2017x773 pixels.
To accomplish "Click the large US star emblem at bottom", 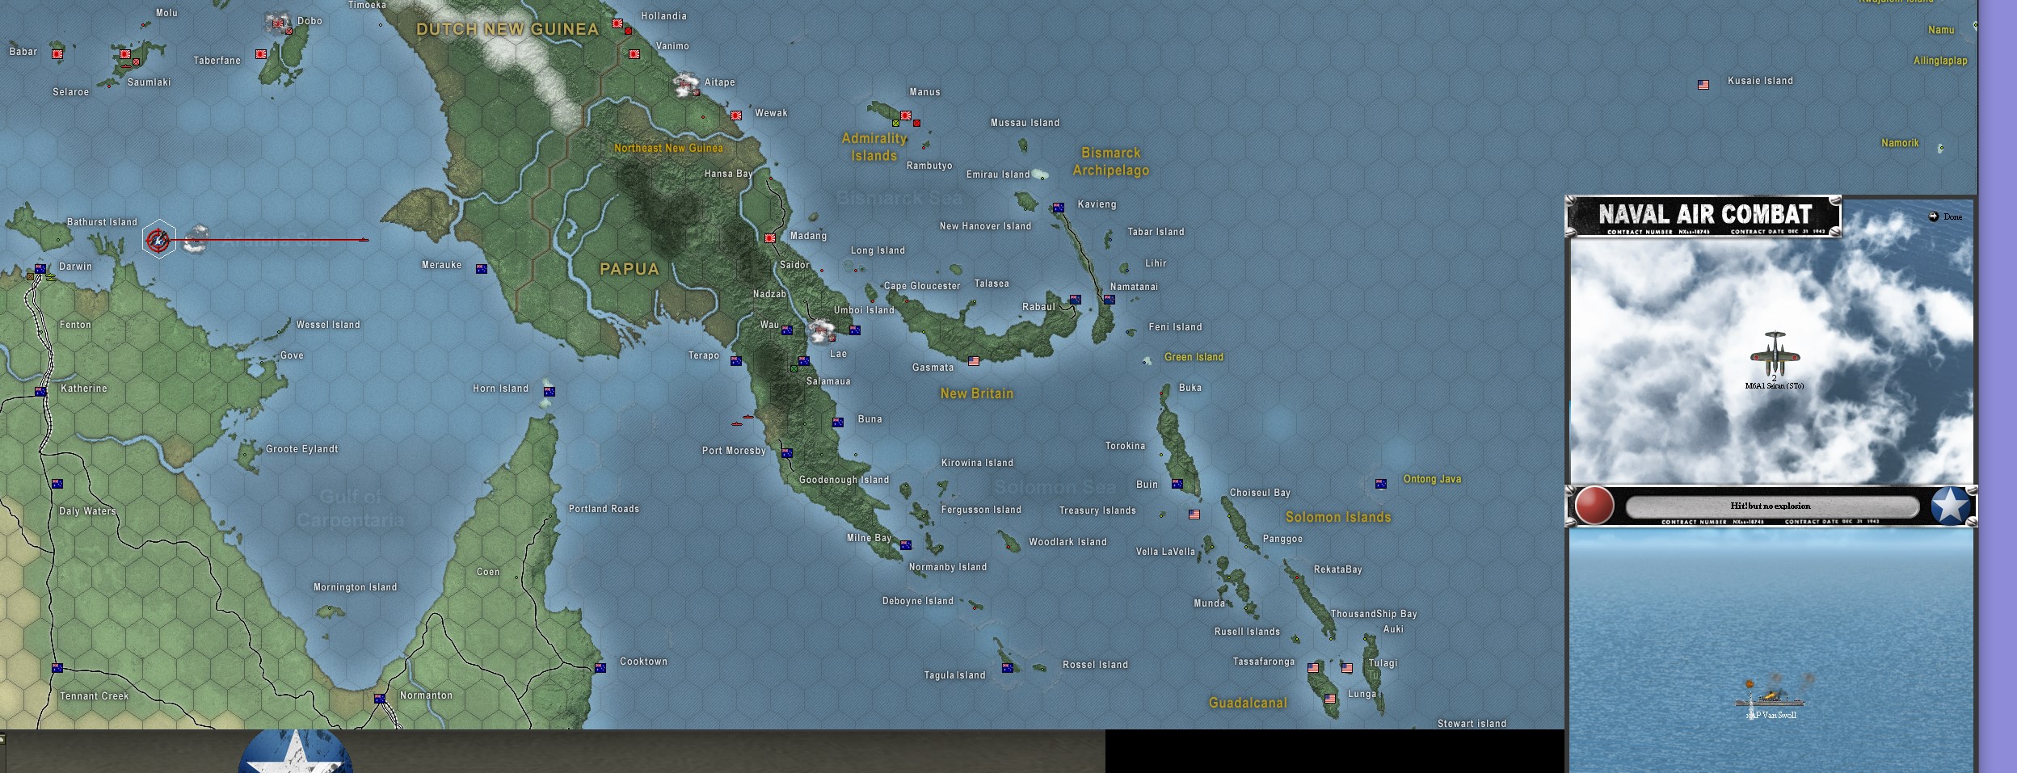I will tap(296, 751).
